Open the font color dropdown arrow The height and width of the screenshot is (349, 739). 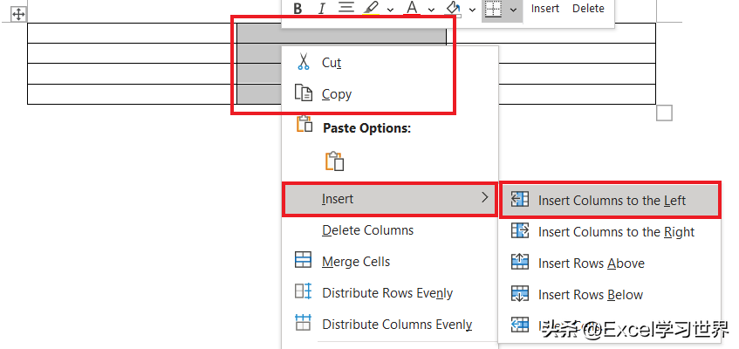point(431,10)
